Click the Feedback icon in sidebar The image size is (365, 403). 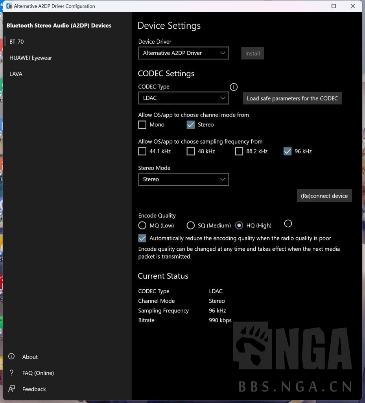click(11, 389)
